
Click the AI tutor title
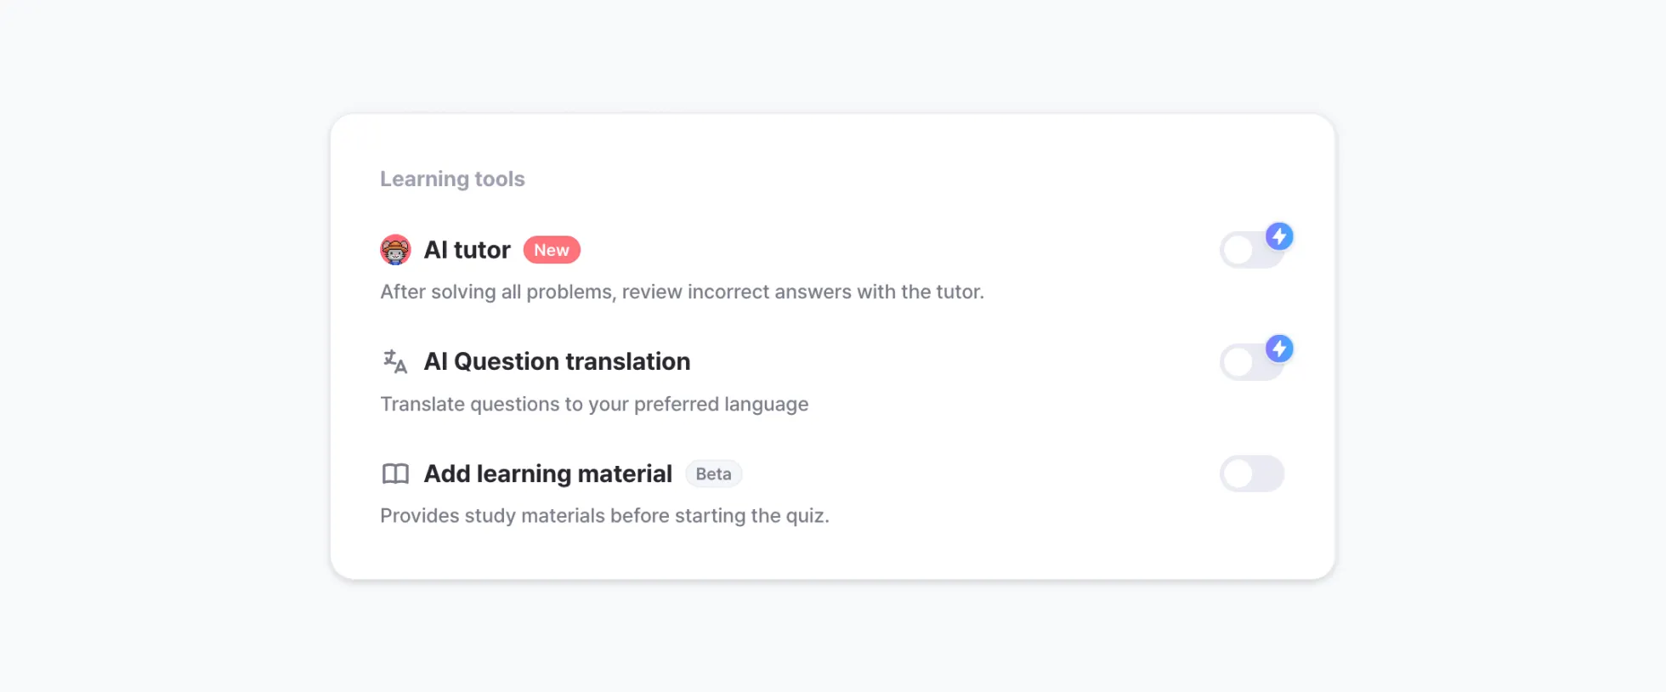tap(467, 250)
